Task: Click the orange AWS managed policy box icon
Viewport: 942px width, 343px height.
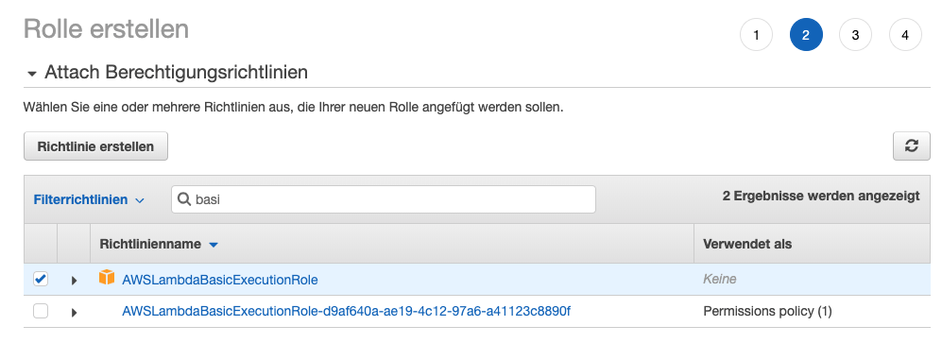Action: coord(107,278)
